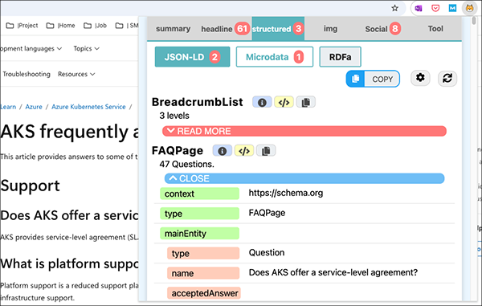Open the Home bookmarks folder
The image size is (482, 306).
[x=60, y=26]
